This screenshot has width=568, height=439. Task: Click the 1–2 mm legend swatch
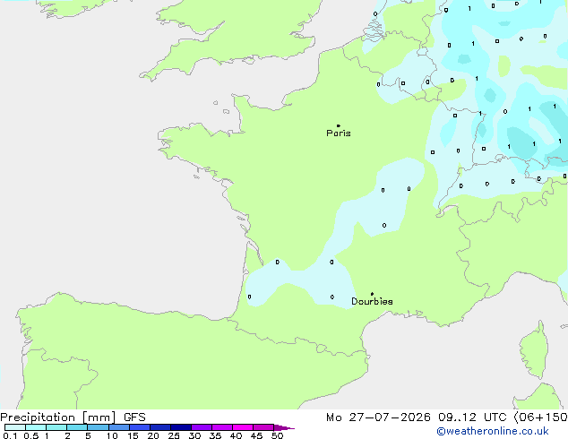click(56, 427)
